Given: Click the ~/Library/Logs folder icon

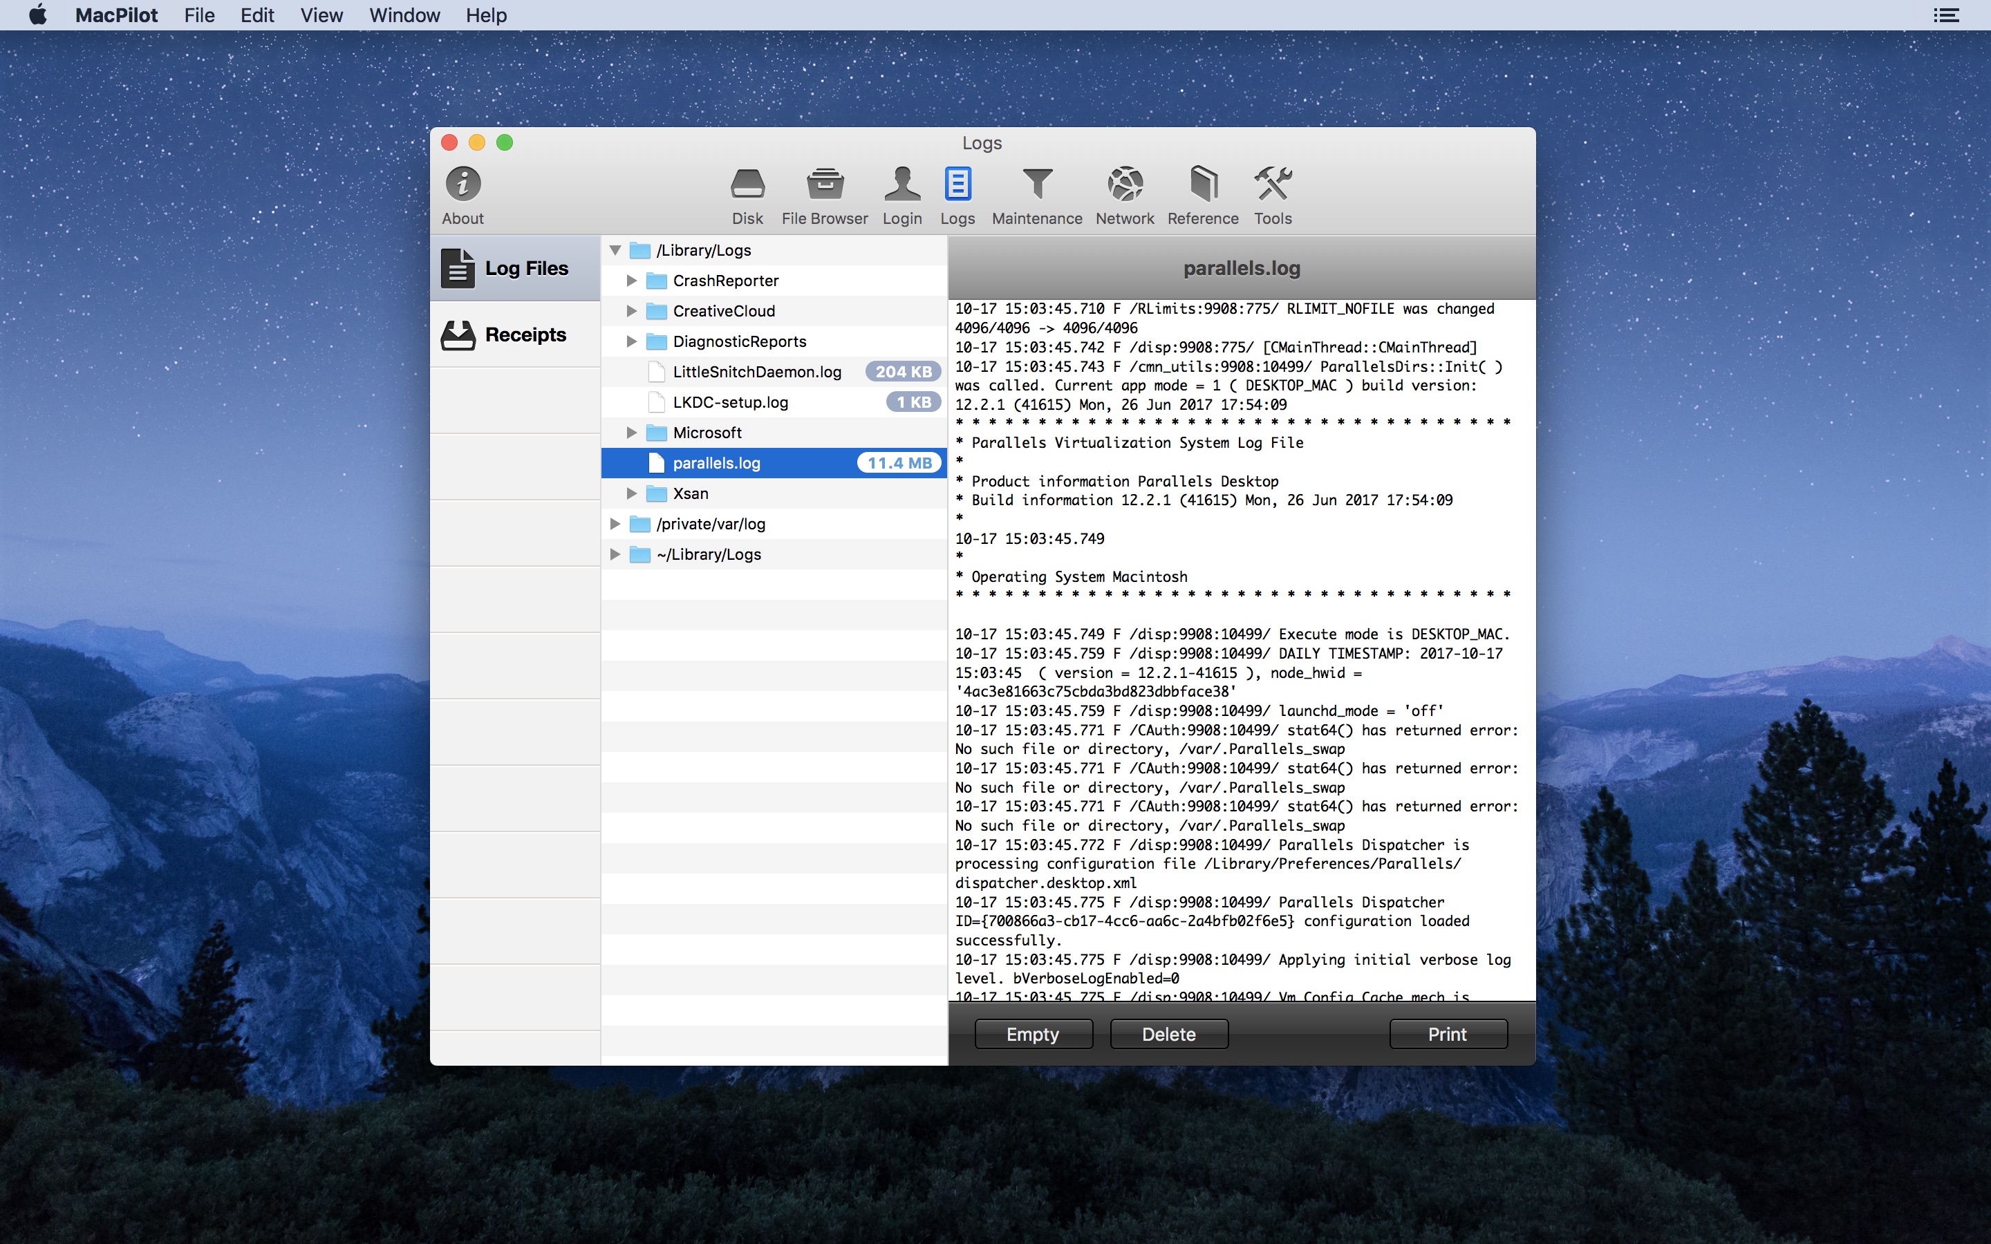Looking at the screenshot, I should [x=639, y=554].
